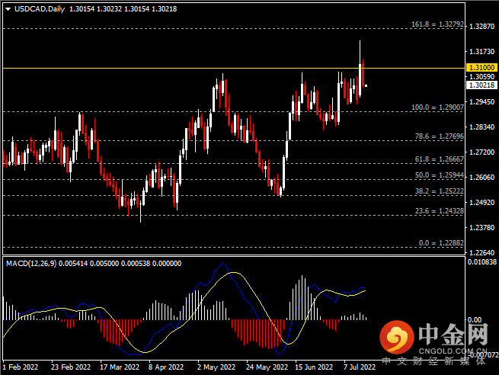
Task: Click the 1.24920 price axis value
Action: (481, 202)
